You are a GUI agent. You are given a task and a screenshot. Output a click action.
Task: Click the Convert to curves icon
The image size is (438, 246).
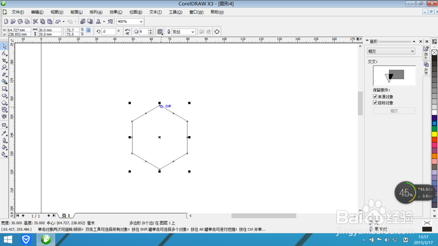(217, 32)
